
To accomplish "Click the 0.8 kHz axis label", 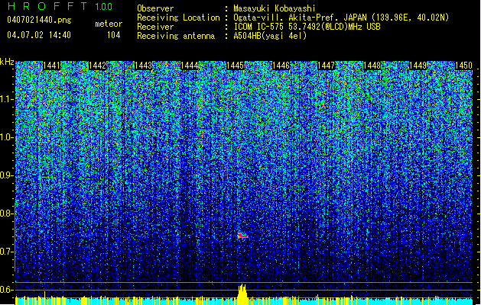I will click(x=7, y=213).
